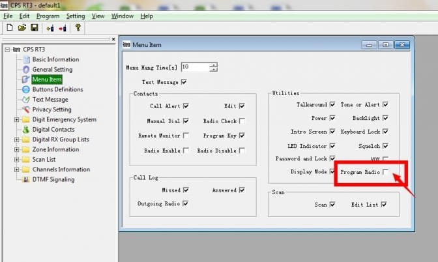Click the Open folder toolbar icon

22,27
